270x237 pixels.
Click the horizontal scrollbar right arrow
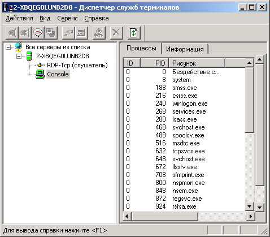[x=250, y=216]
